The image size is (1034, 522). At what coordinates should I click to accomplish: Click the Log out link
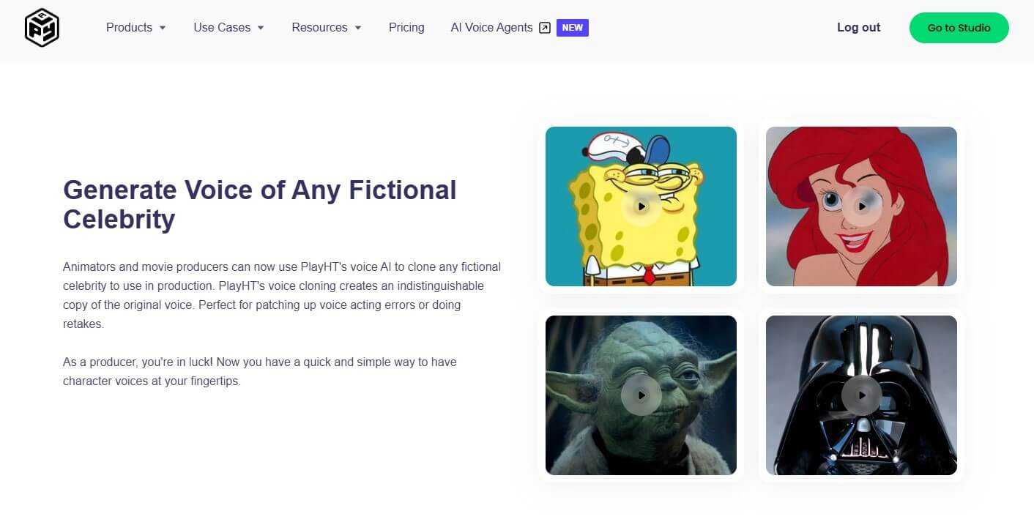tap(858, 28)
